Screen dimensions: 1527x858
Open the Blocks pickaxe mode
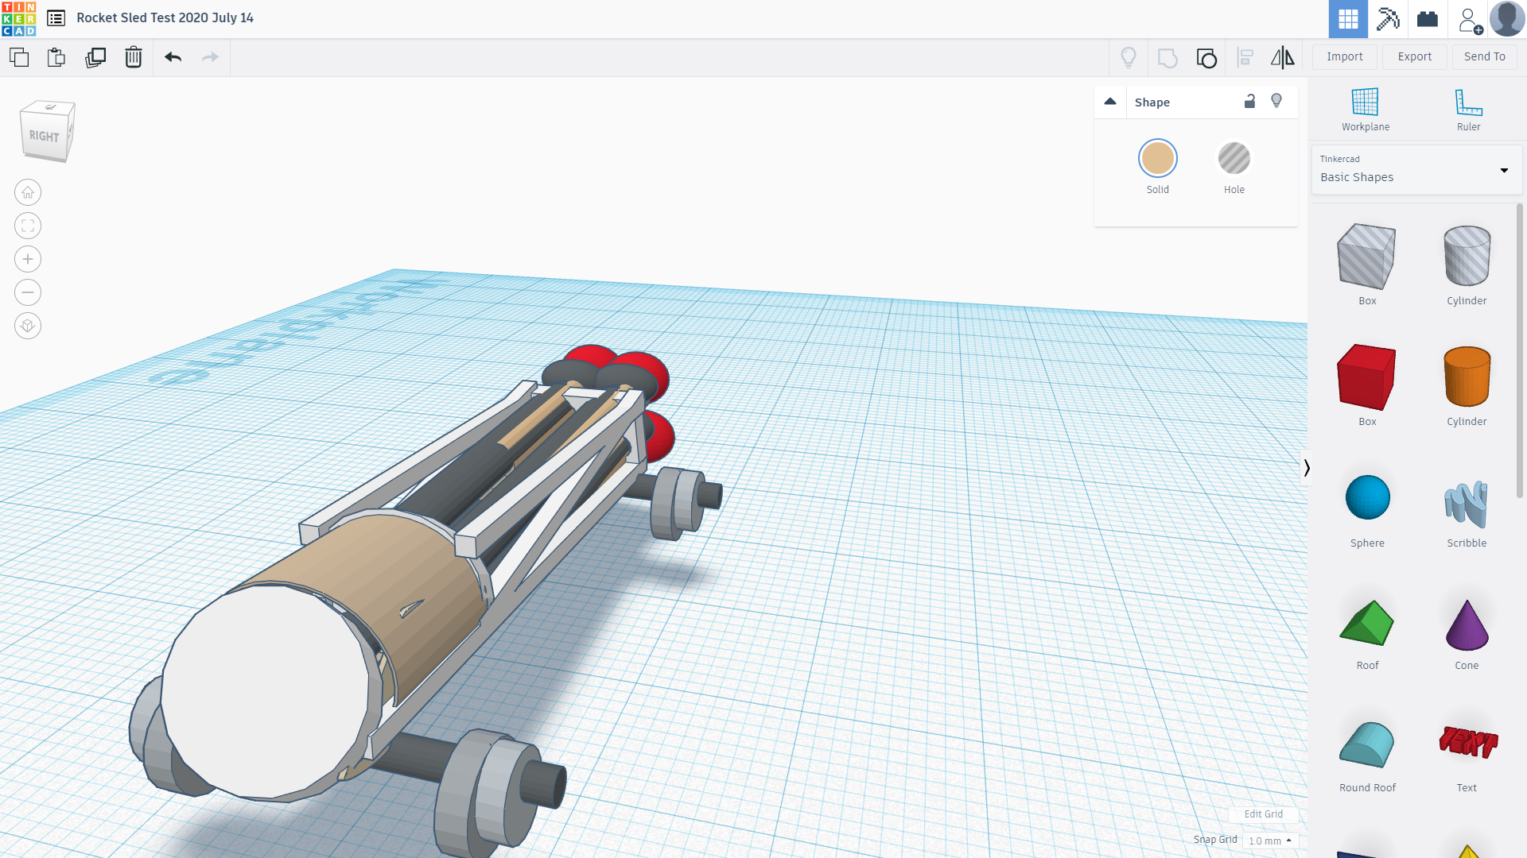coord(1388,19)
